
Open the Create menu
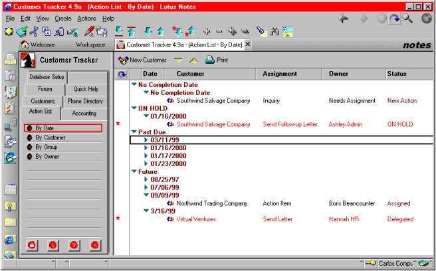[63, 19]
